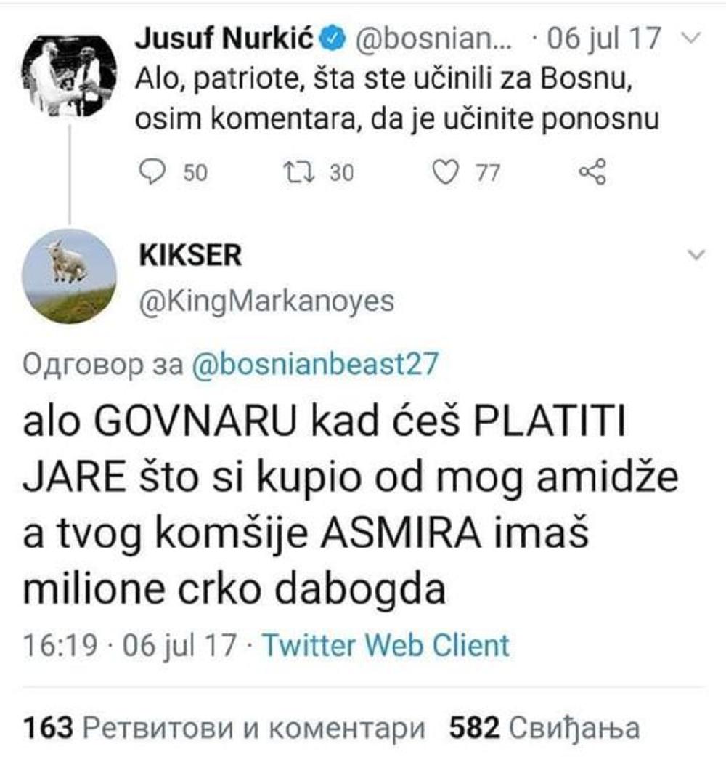The height and width of the screenshot is (757, 726).
Task: Click the 06 jul 17 tweet date
Action: [x=603, y=38]
